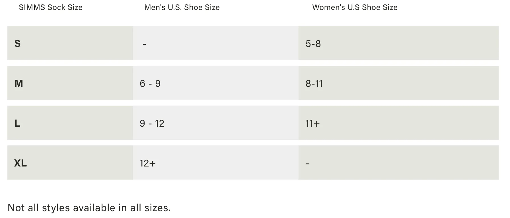Click the word 'Men's' in the header
Image resolution: width=510 pixels, height=218 pixels.
(x=155, y=7)
